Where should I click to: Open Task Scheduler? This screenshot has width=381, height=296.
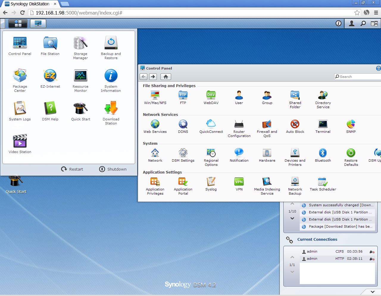click(323, 184)
